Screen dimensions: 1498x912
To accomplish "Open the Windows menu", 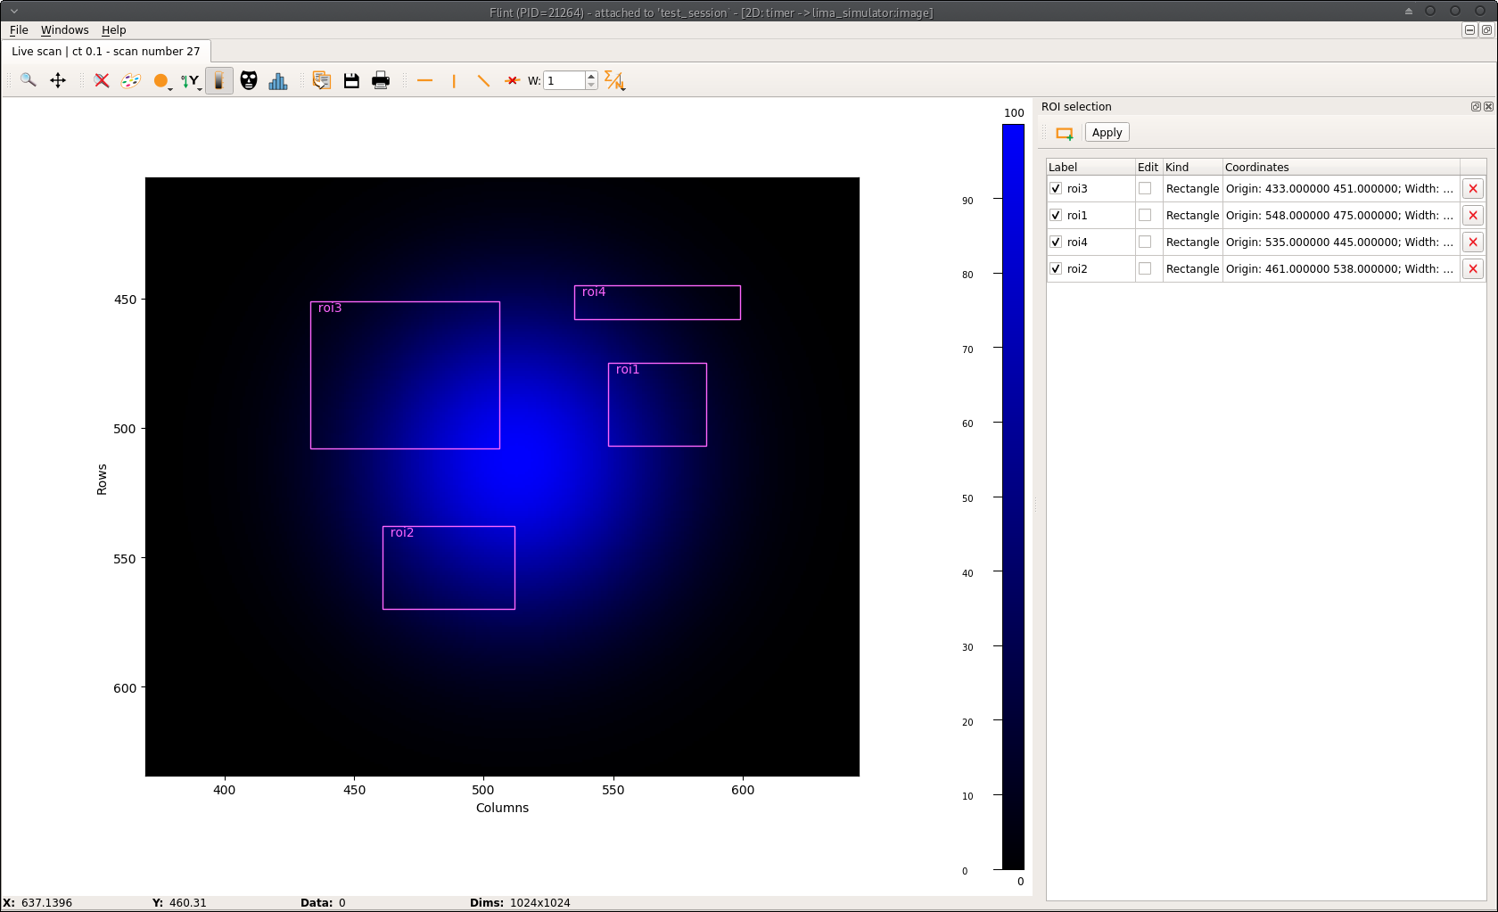I will pyautogui.click(x=64, y=29).
